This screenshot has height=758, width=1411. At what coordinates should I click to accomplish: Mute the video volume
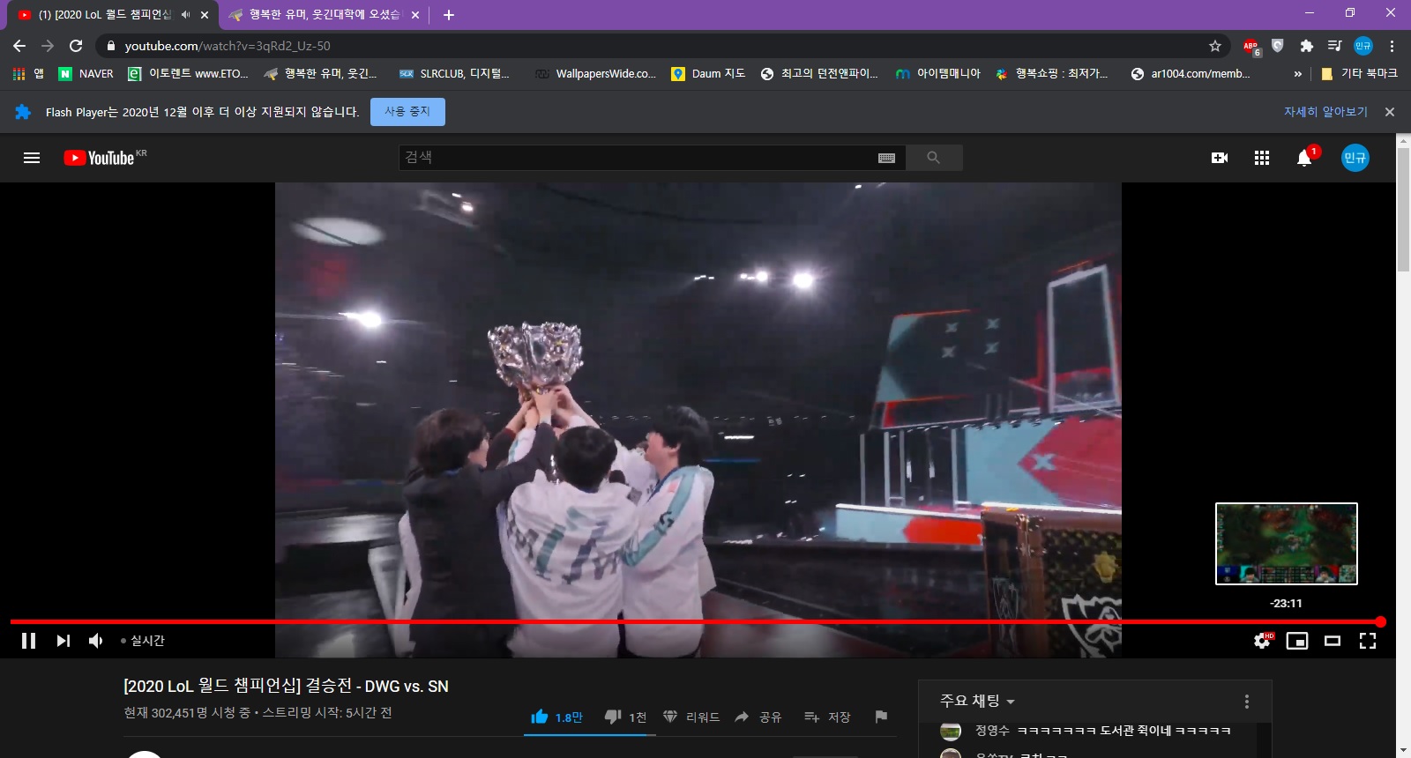95,641
